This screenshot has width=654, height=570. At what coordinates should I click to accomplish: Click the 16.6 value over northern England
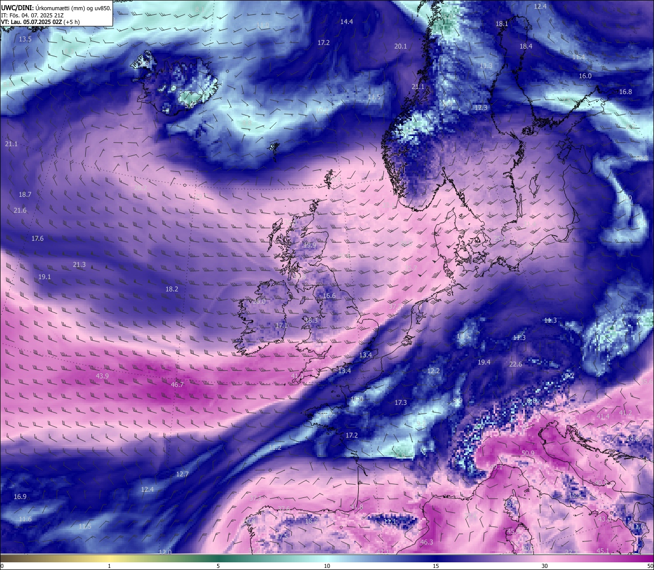click(x=330, y=296)
